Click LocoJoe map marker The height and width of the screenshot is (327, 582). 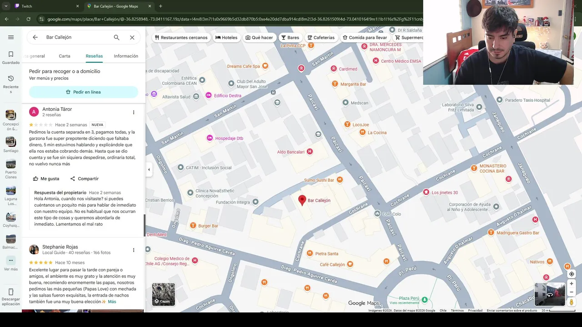(347, 124)
